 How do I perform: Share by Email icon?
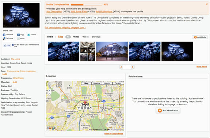[18, 38]
